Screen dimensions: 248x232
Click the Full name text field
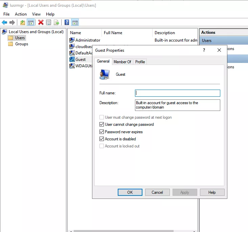click(x=178, y=93)
